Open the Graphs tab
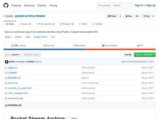The image size is (159, 119). click(97, 24)
